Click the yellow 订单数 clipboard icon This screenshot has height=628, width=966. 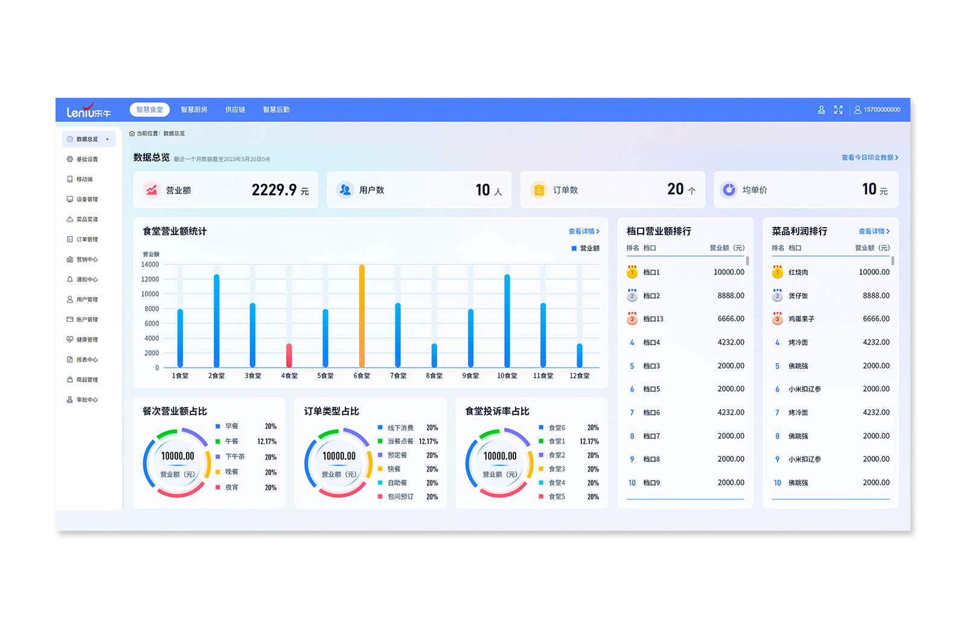(x=539, y=190)
